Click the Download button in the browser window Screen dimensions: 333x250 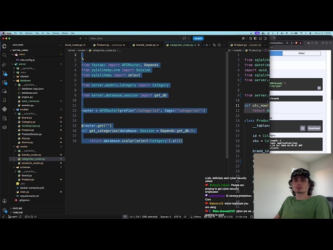point(314,128)
